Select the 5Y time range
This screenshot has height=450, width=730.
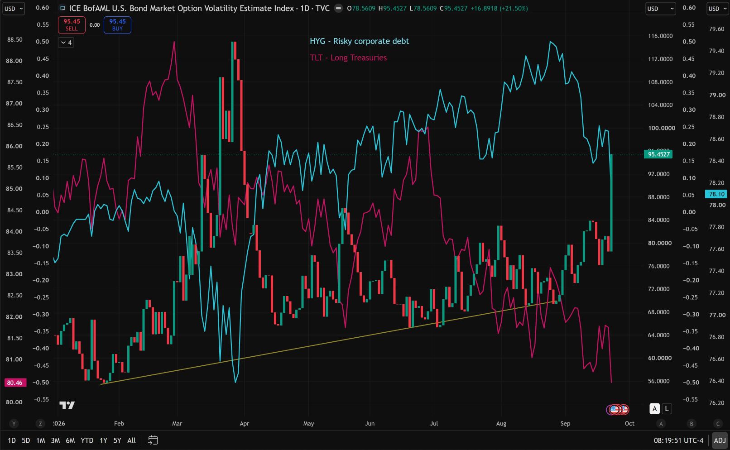point(117,440)
